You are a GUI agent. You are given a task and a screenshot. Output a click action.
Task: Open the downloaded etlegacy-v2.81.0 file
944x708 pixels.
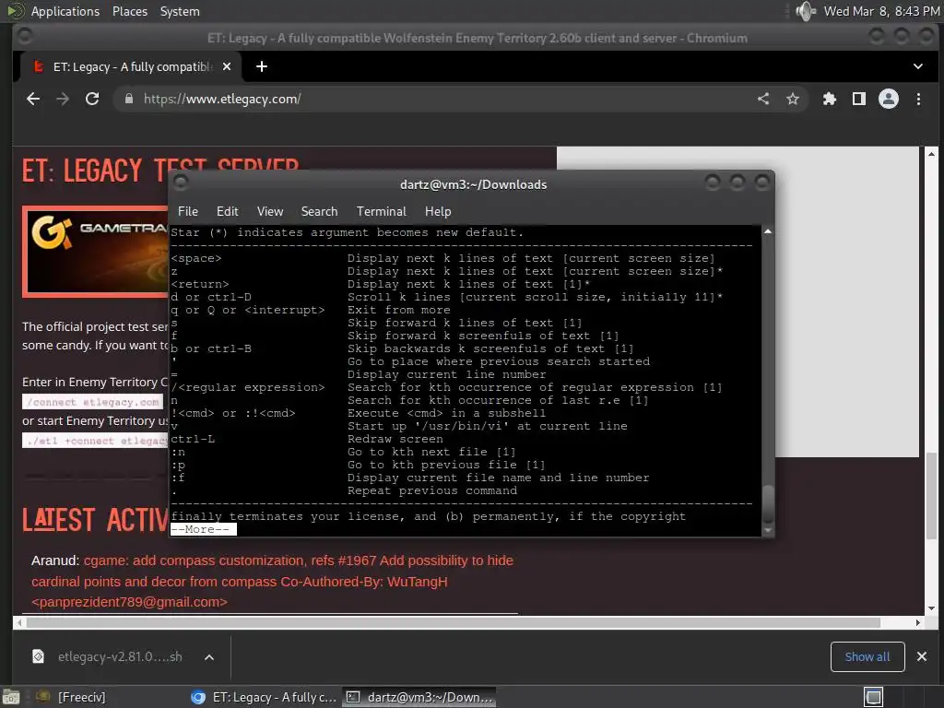coord(120,656)
